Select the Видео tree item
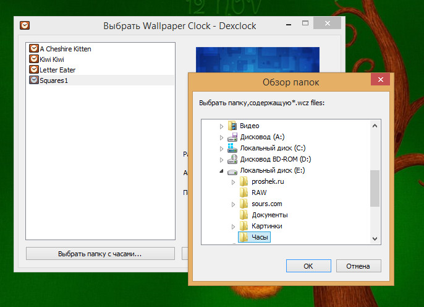The image size is (424, 307). tap(249, 126)
